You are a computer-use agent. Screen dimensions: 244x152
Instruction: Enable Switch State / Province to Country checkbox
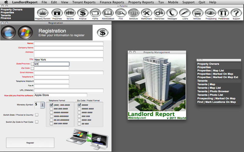point(37,115)
